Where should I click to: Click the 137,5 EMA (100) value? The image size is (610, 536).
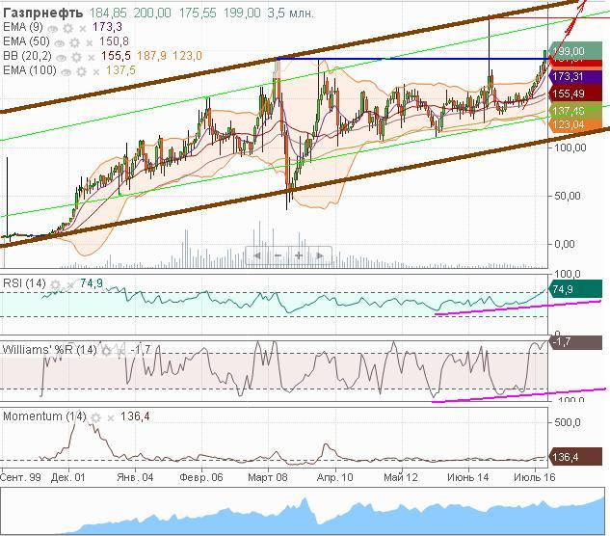pyautogui.click(x=120, y=70)
